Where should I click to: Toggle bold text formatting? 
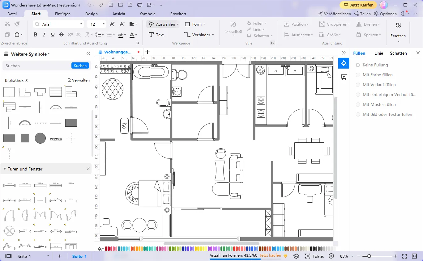pyautogui.click(x=35, y=35)
